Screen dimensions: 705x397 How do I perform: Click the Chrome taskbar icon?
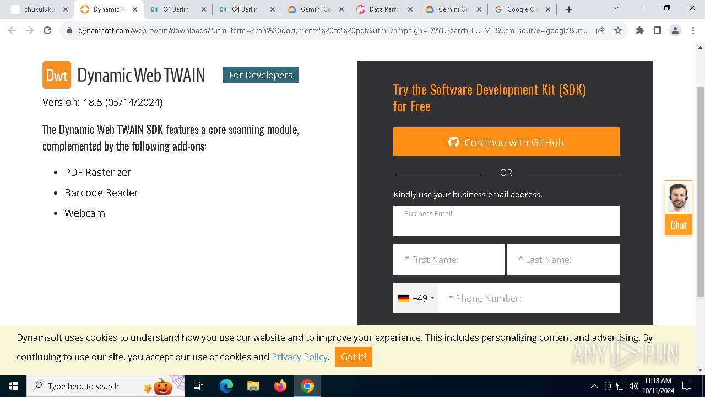[307, 386]
